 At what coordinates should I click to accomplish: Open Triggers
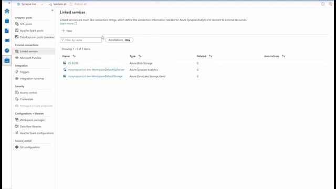(x=25, y=72)
